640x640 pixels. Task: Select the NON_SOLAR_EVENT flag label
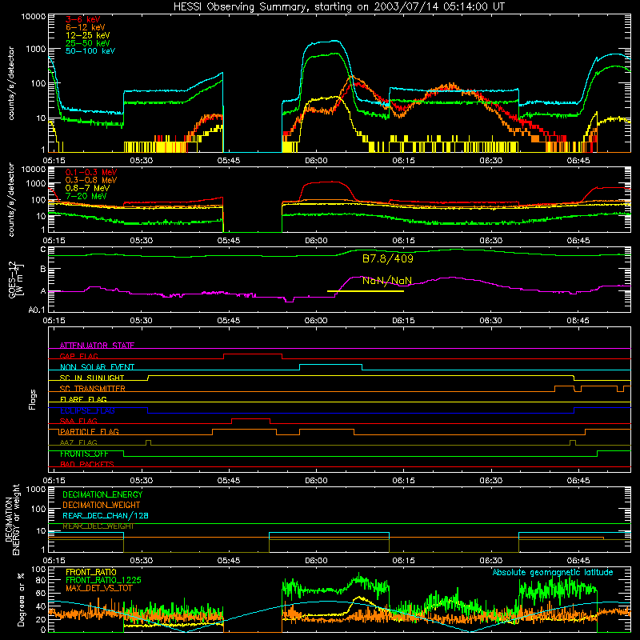[x=97, y=367]
